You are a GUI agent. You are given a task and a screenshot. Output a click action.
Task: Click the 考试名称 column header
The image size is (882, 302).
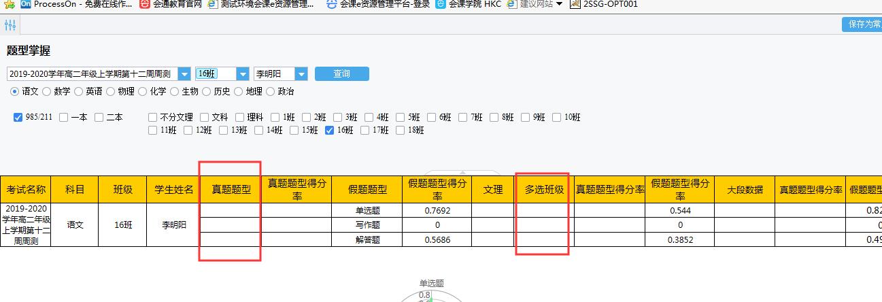point(26,190)
